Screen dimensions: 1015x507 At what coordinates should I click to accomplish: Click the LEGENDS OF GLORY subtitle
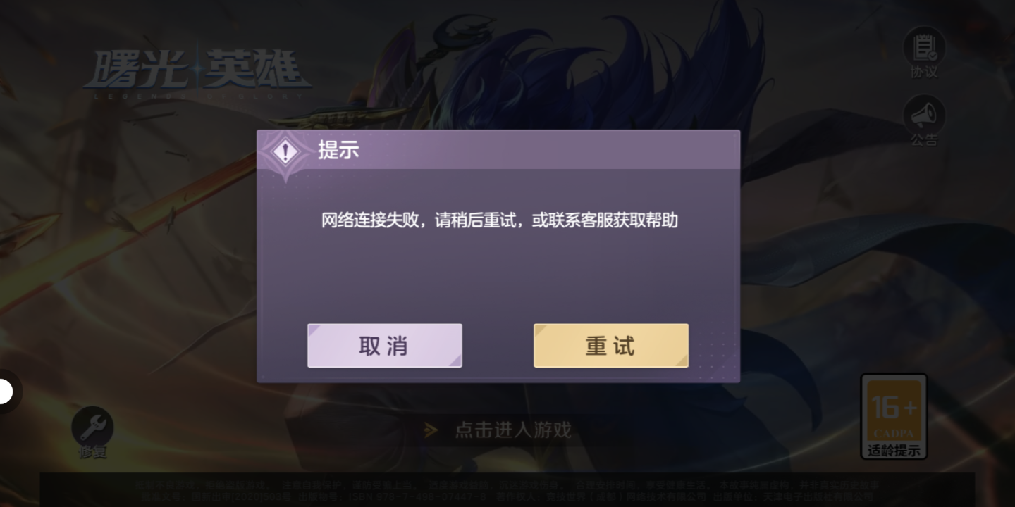[x=197, y=94]
